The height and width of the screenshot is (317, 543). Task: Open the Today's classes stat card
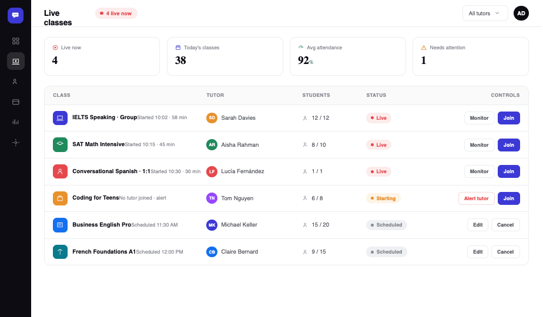click(x=225, y=56)
